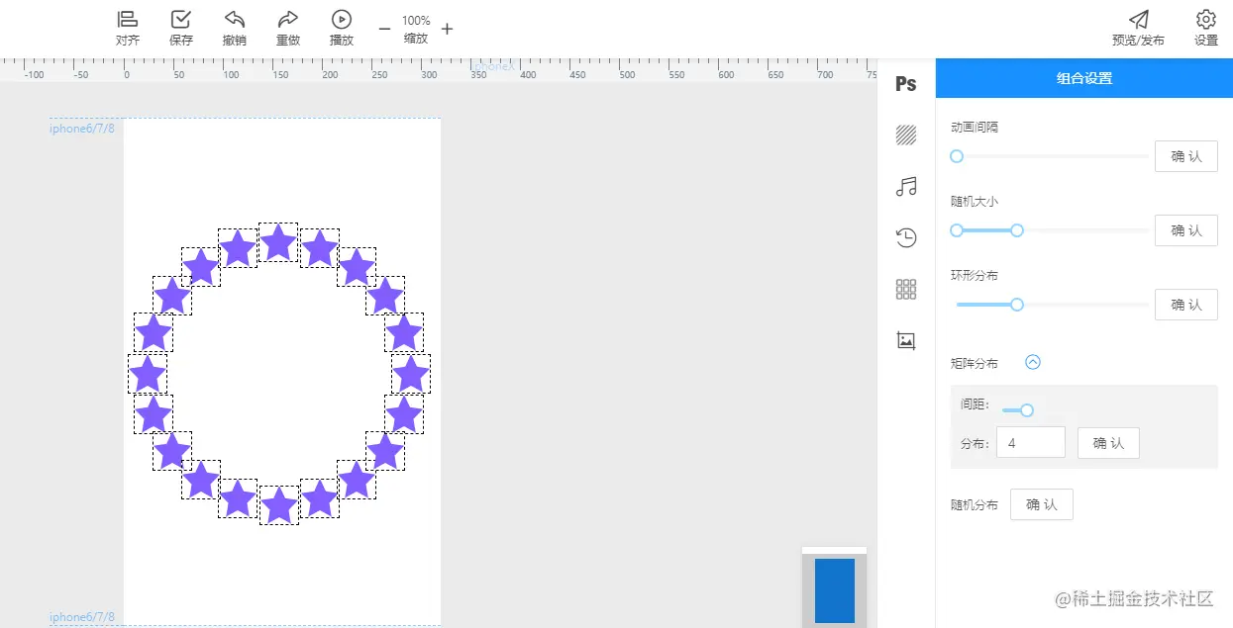Select the topmost star in the ring

point(278,242)
